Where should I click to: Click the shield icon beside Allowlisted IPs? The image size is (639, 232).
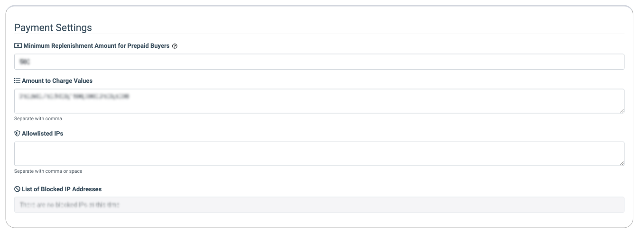(x=18, y=134)
